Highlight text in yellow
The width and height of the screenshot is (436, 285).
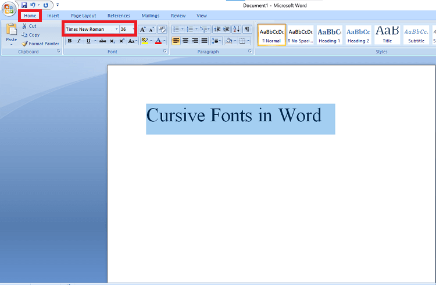145,41
